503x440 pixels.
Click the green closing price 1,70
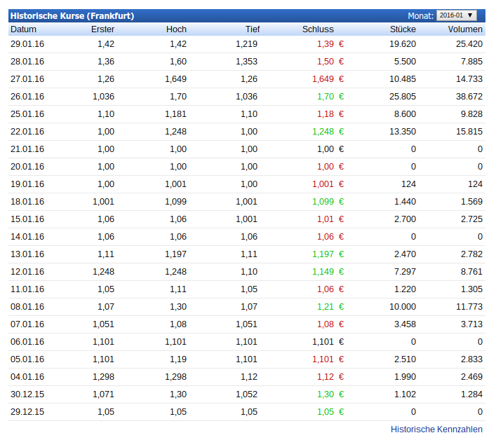(x=326, y=96)
